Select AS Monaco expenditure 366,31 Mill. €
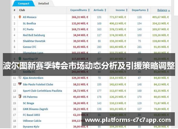 click(80, 17)
